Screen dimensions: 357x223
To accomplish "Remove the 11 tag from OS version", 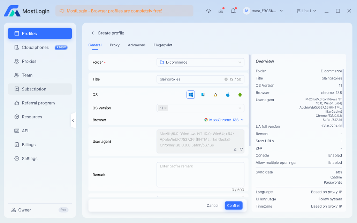I will click(165, 108).
